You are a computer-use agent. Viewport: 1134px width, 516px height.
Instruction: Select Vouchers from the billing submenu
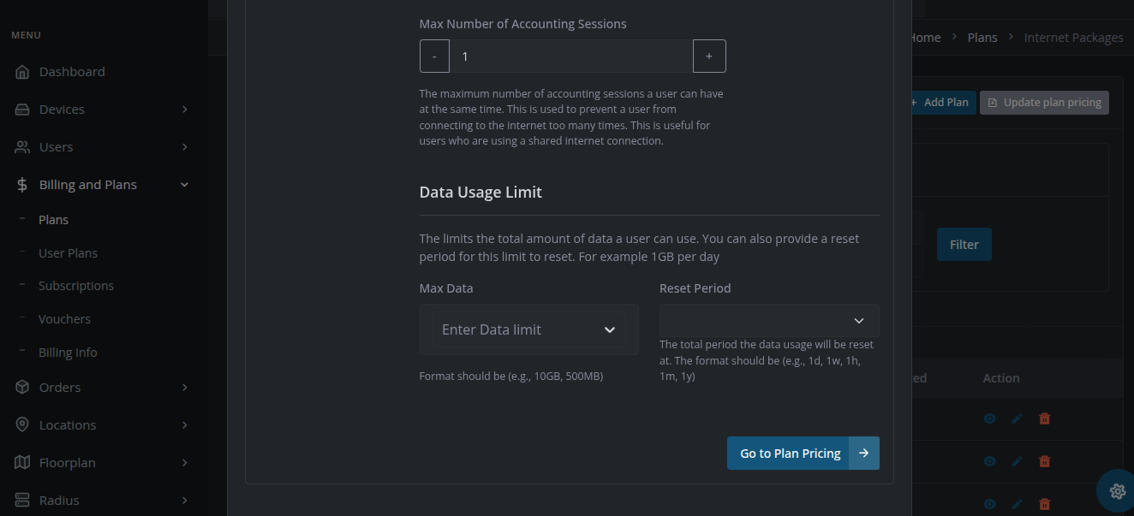(x=64, y=319)
